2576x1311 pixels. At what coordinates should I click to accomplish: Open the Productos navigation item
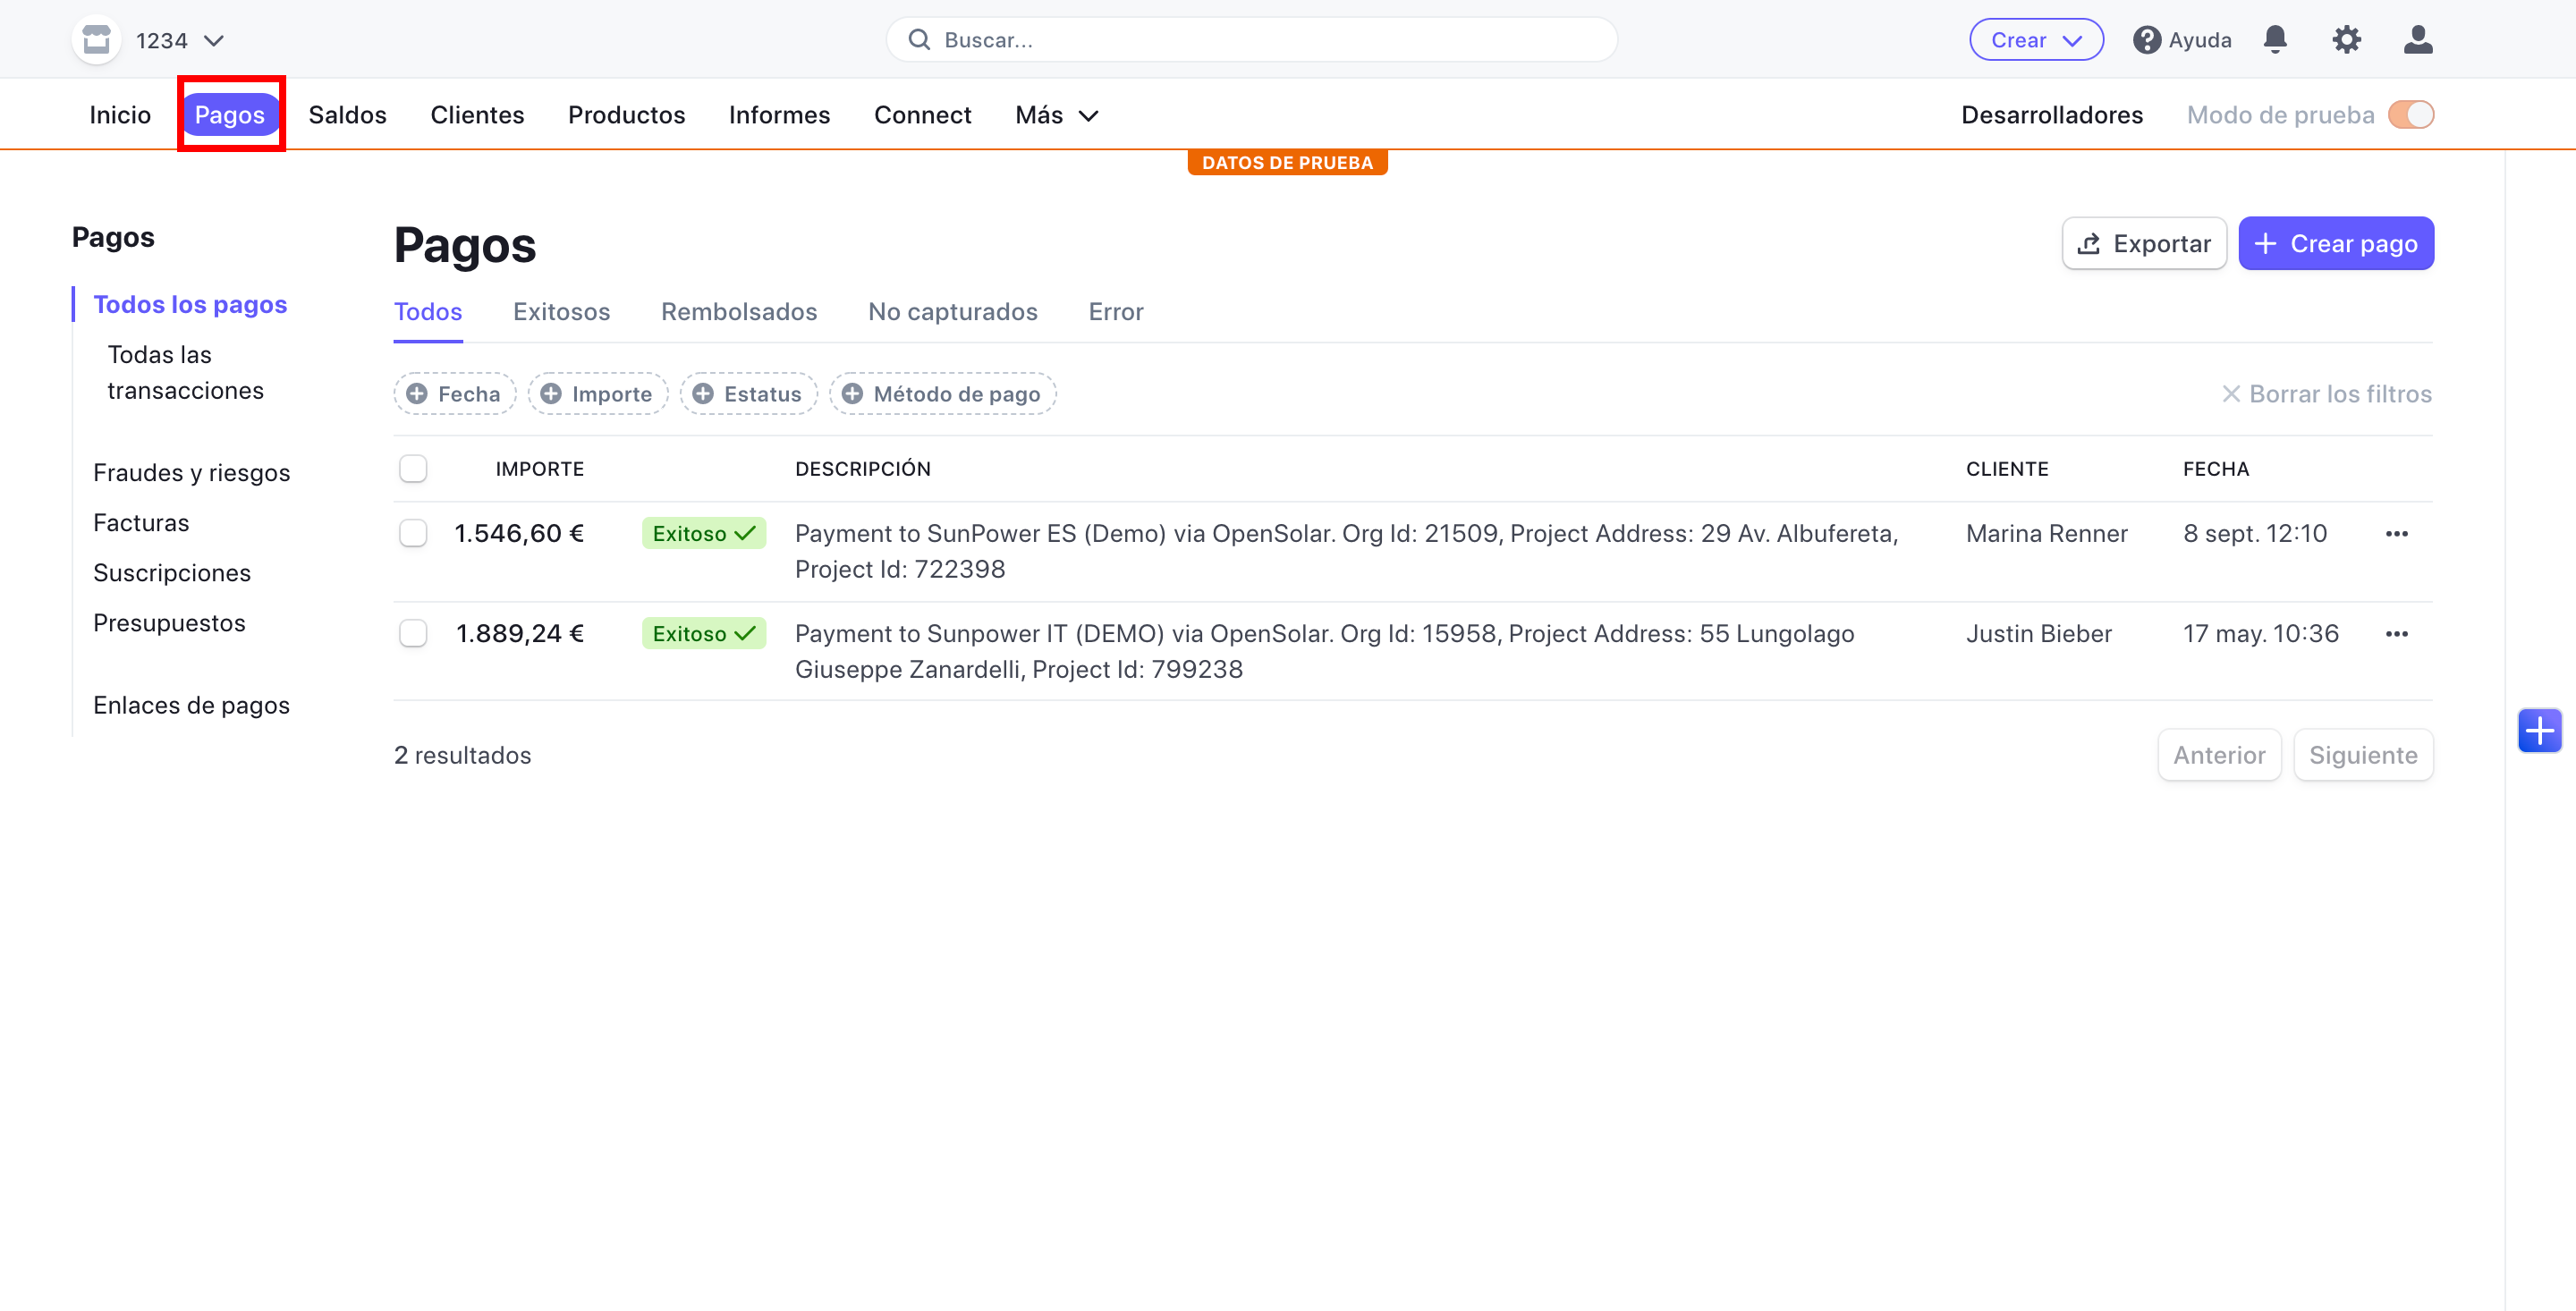point(626,115)
